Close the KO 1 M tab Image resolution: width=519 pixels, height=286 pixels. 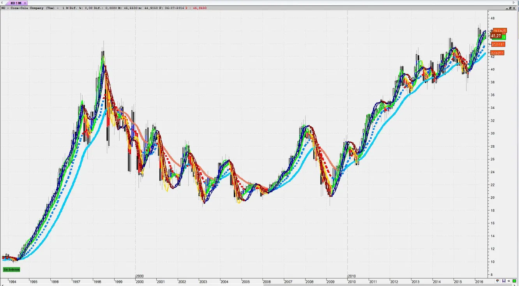point(25,3)
